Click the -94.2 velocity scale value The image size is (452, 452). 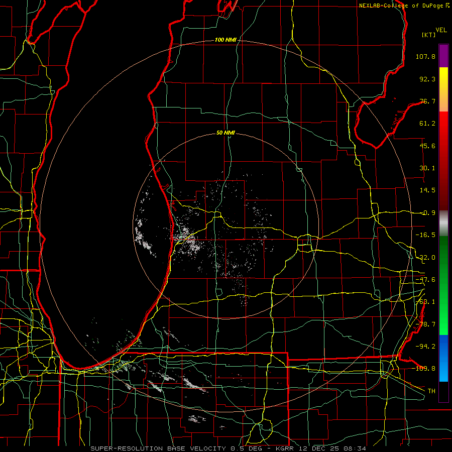tap(425, 346)
